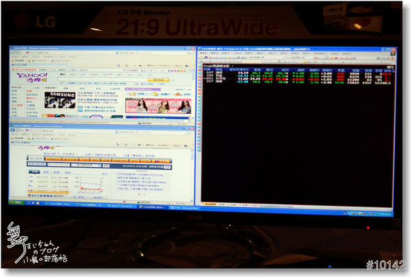Click the 75819 volume cell in the 2317 row
The width and height of the screenshot is (411, 277).
tap(354, 82)
